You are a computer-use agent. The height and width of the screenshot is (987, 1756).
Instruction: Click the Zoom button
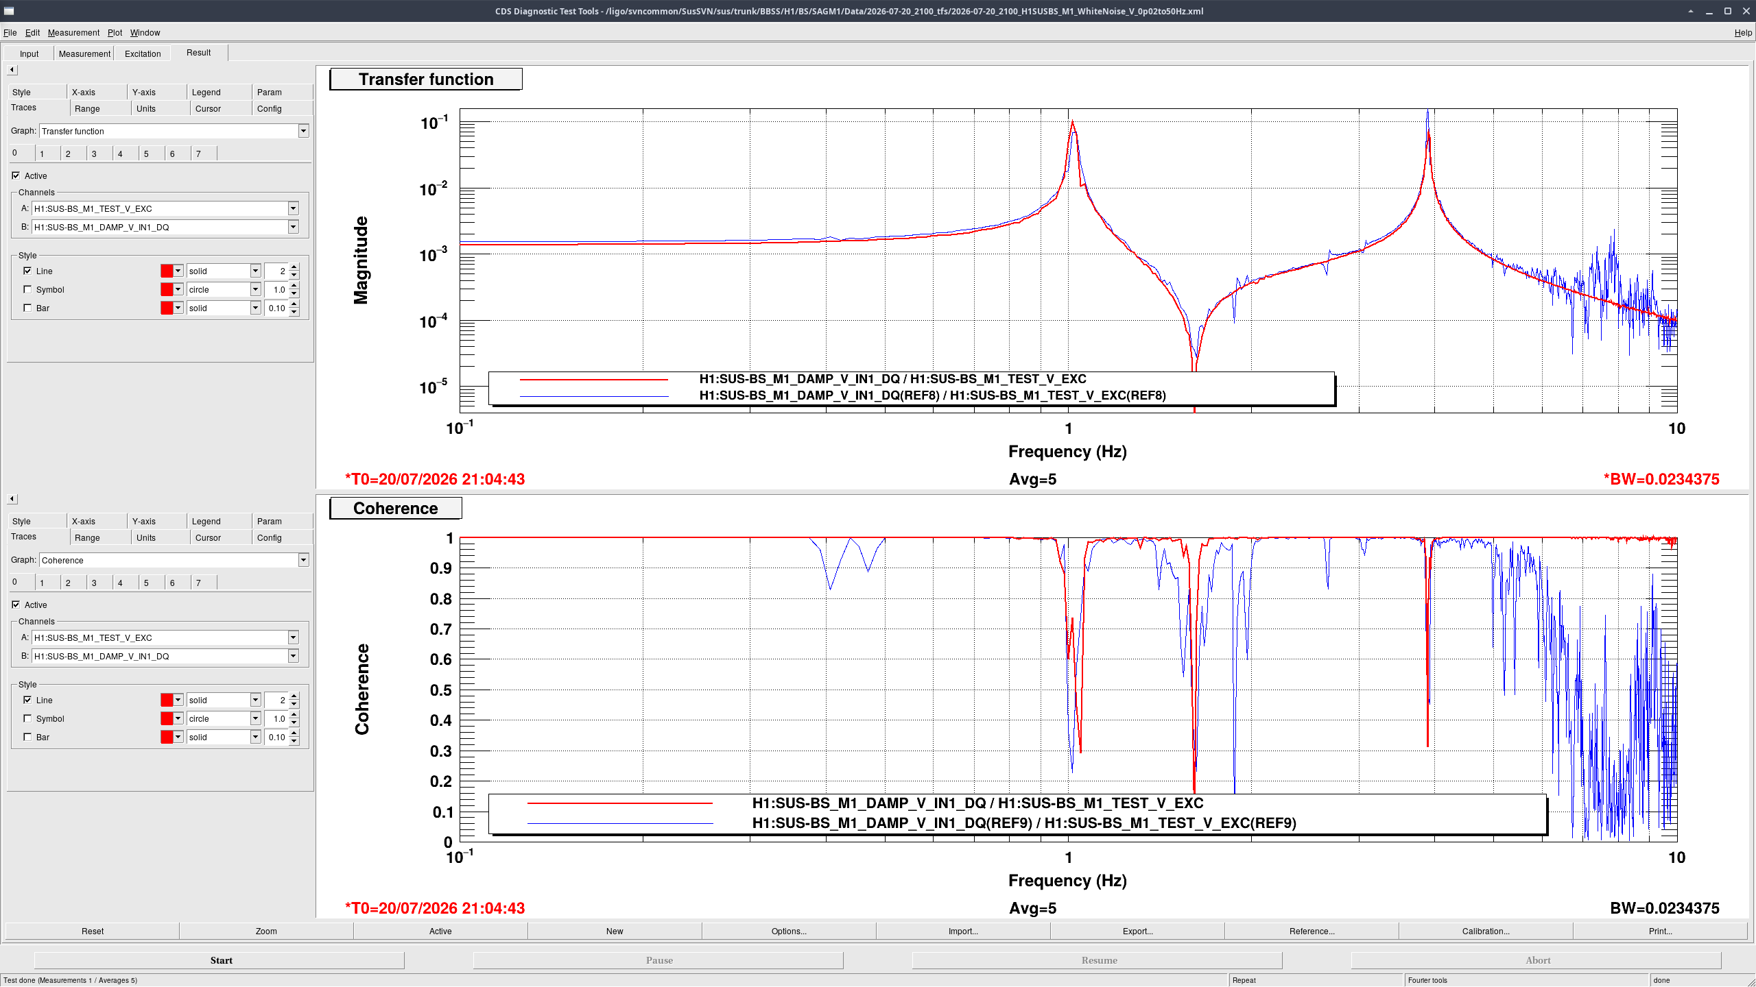coord(266,931)
